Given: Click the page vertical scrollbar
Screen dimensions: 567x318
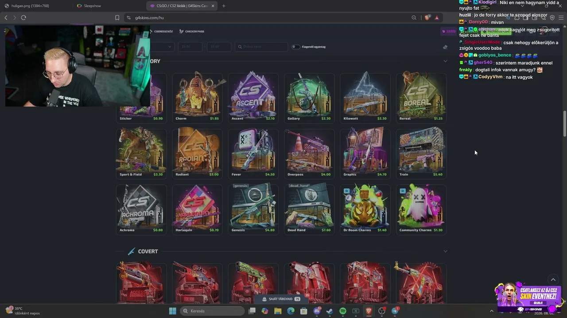Looking at the screenshot, I should coord(564,124).
